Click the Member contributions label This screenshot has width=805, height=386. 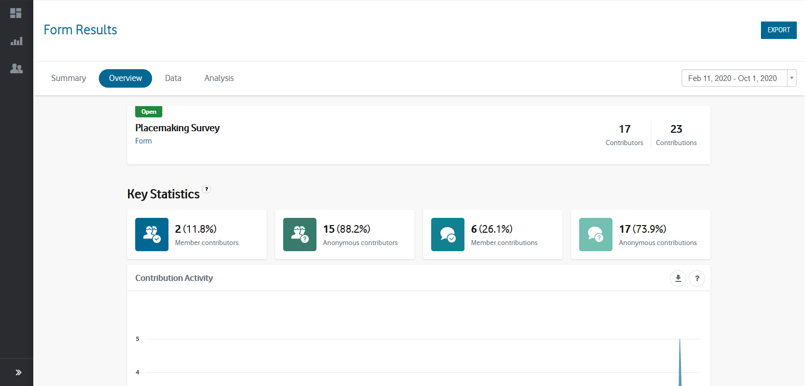click(x=504, y=243)
